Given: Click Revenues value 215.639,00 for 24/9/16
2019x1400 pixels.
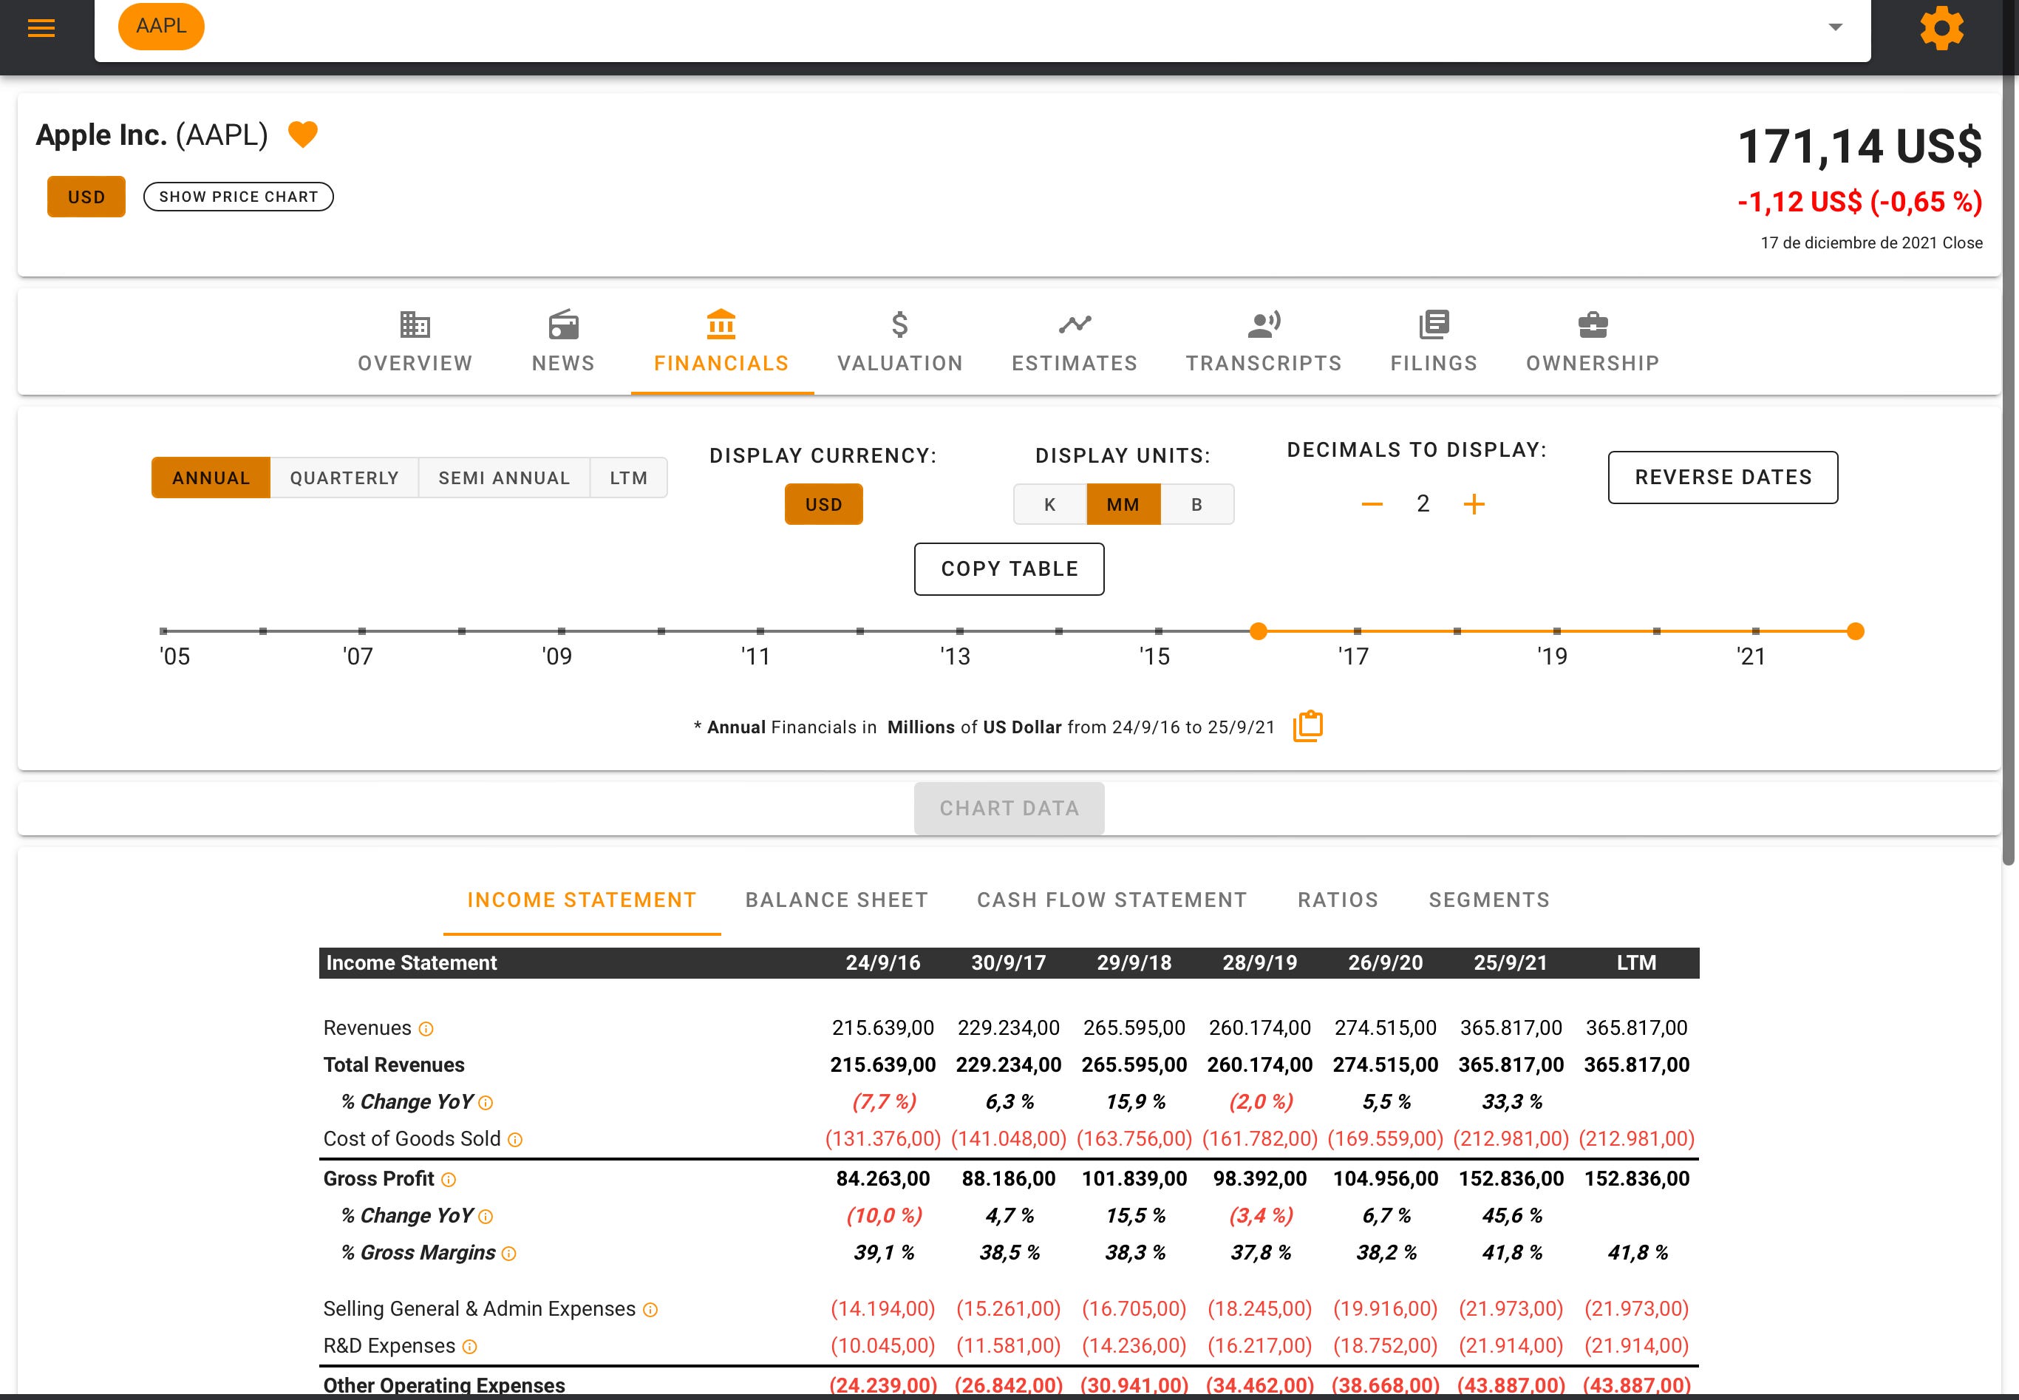Looking at the screenshot, I should pos(882,1028).
